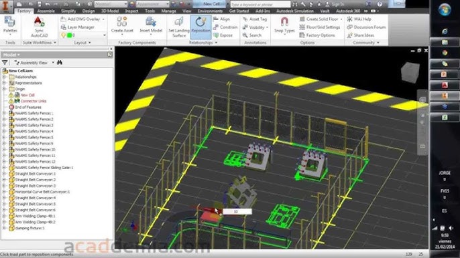Switch to the Assemble ribbon tab

46,11
